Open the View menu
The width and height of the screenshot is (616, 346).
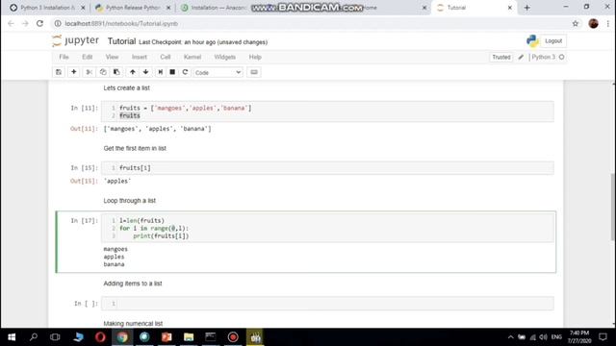(112, 57)
